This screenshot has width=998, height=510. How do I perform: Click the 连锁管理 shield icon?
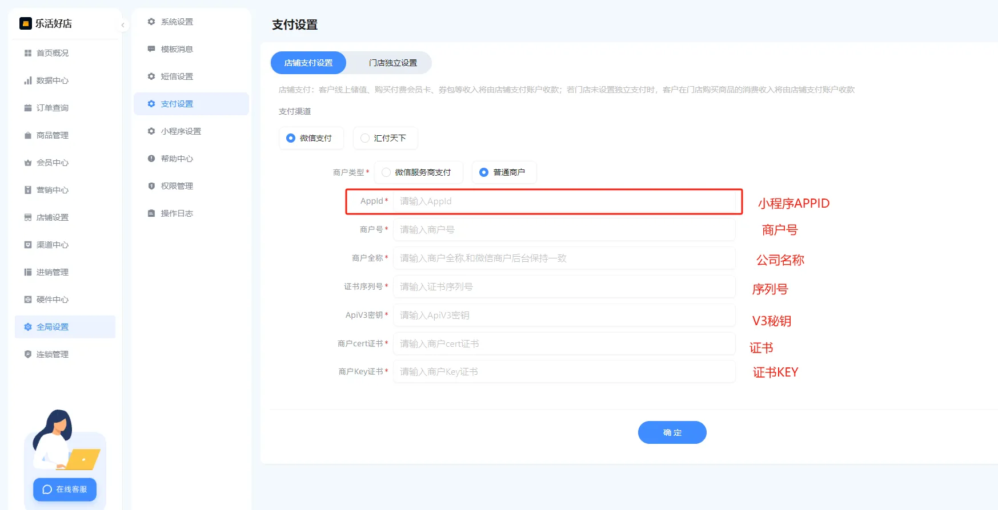tap(28, 354)
